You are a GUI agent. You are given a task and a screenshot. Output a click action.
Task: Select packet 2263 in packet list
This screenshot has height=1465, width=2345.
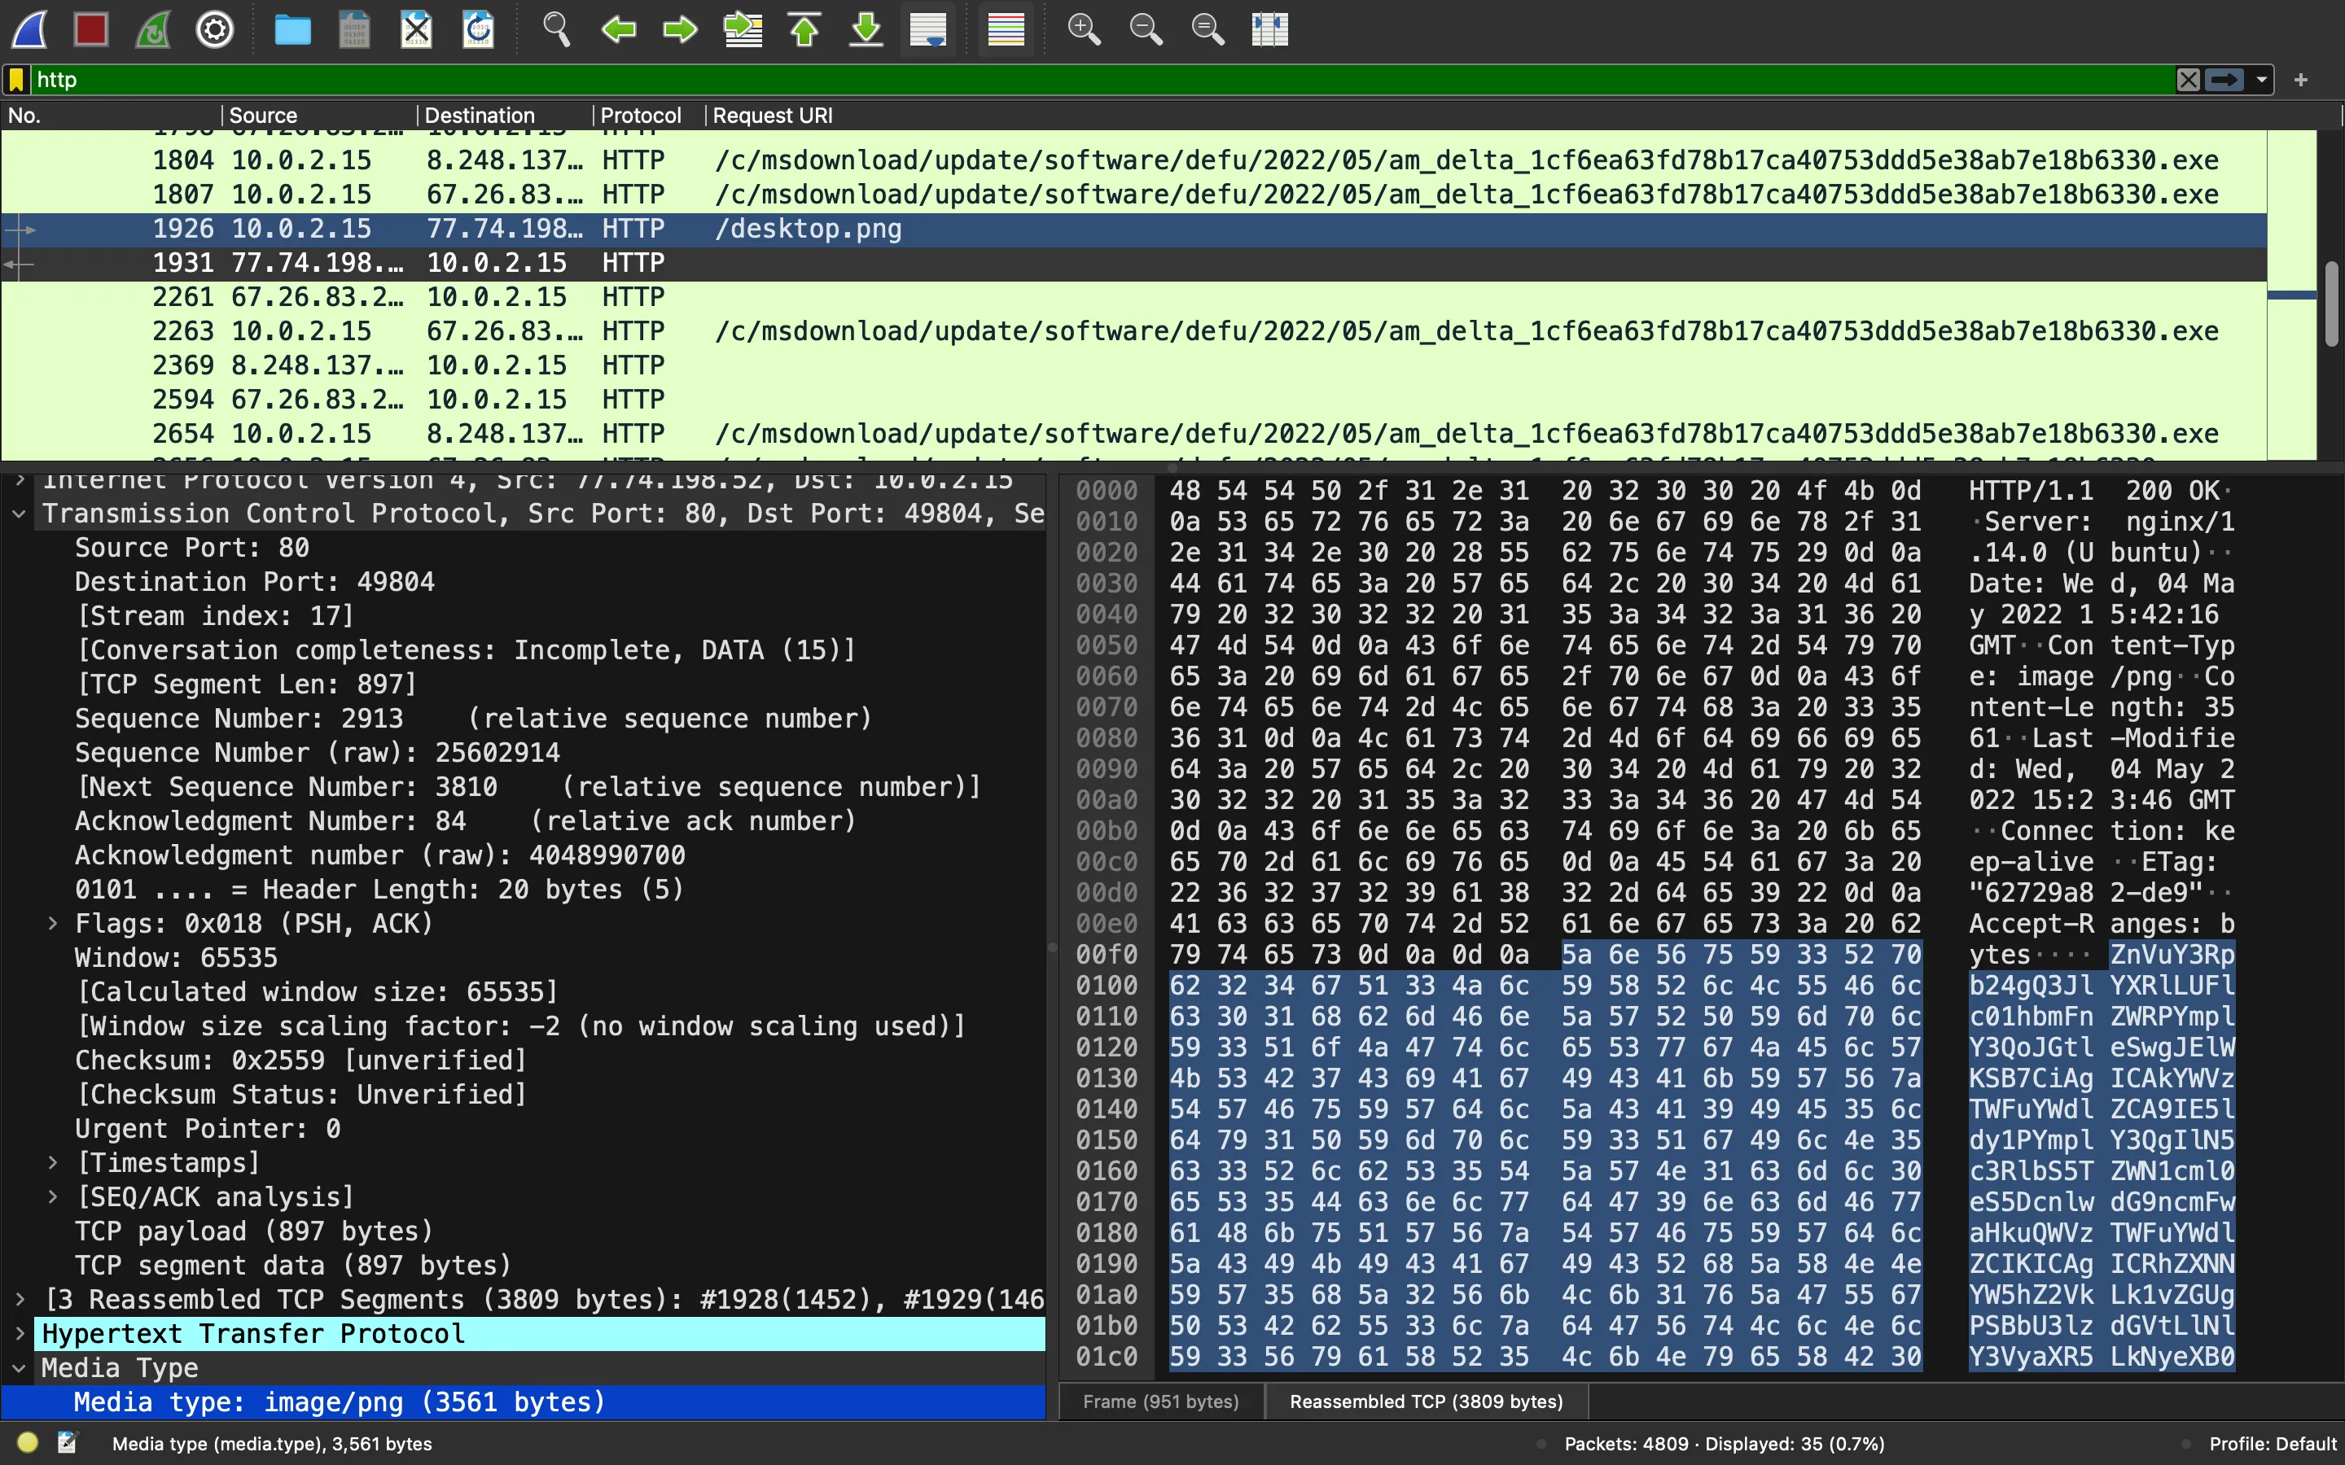coord(1133,332)
